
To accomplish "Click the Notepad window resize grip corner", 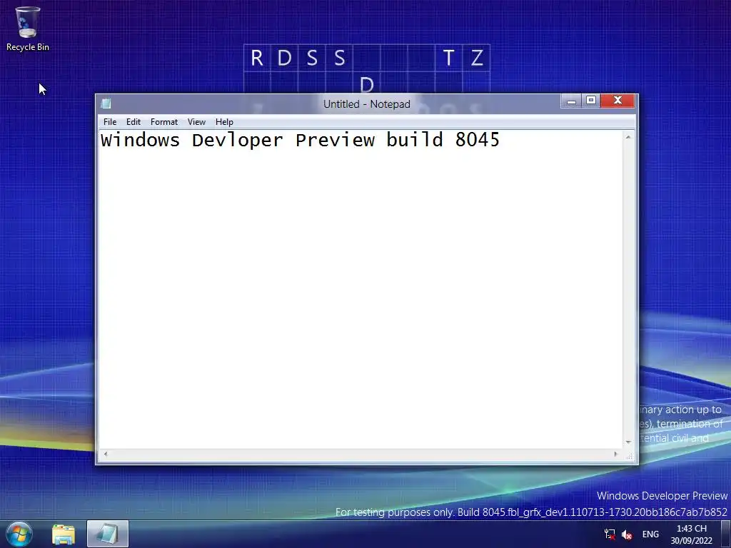I will [x=630, y=457].
